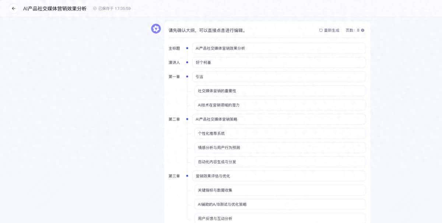
Task: Click the AI assistant avatar icon
Action: pyautogui.click(x=156, y=28)
